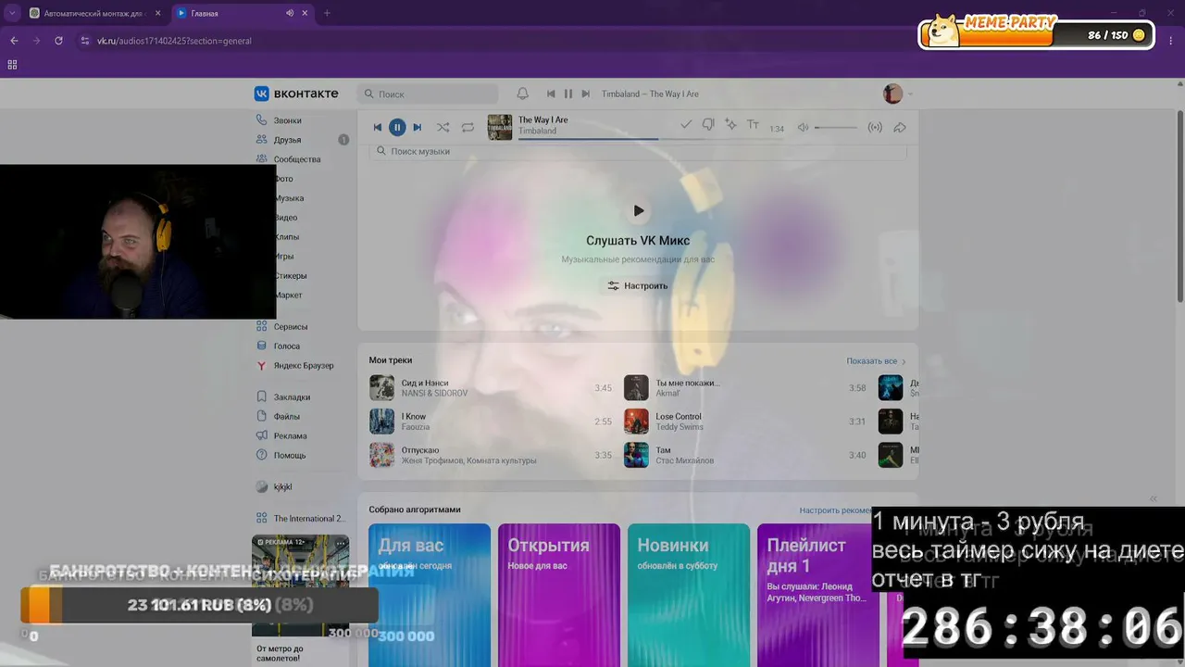Open the browser apps grid icon

pyautogui.click(x=12, y=65)
